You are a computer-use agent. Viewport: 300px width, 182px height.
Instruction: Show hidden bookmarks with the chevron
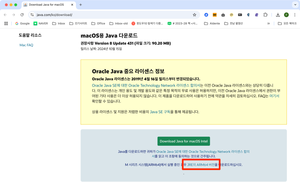269,23
